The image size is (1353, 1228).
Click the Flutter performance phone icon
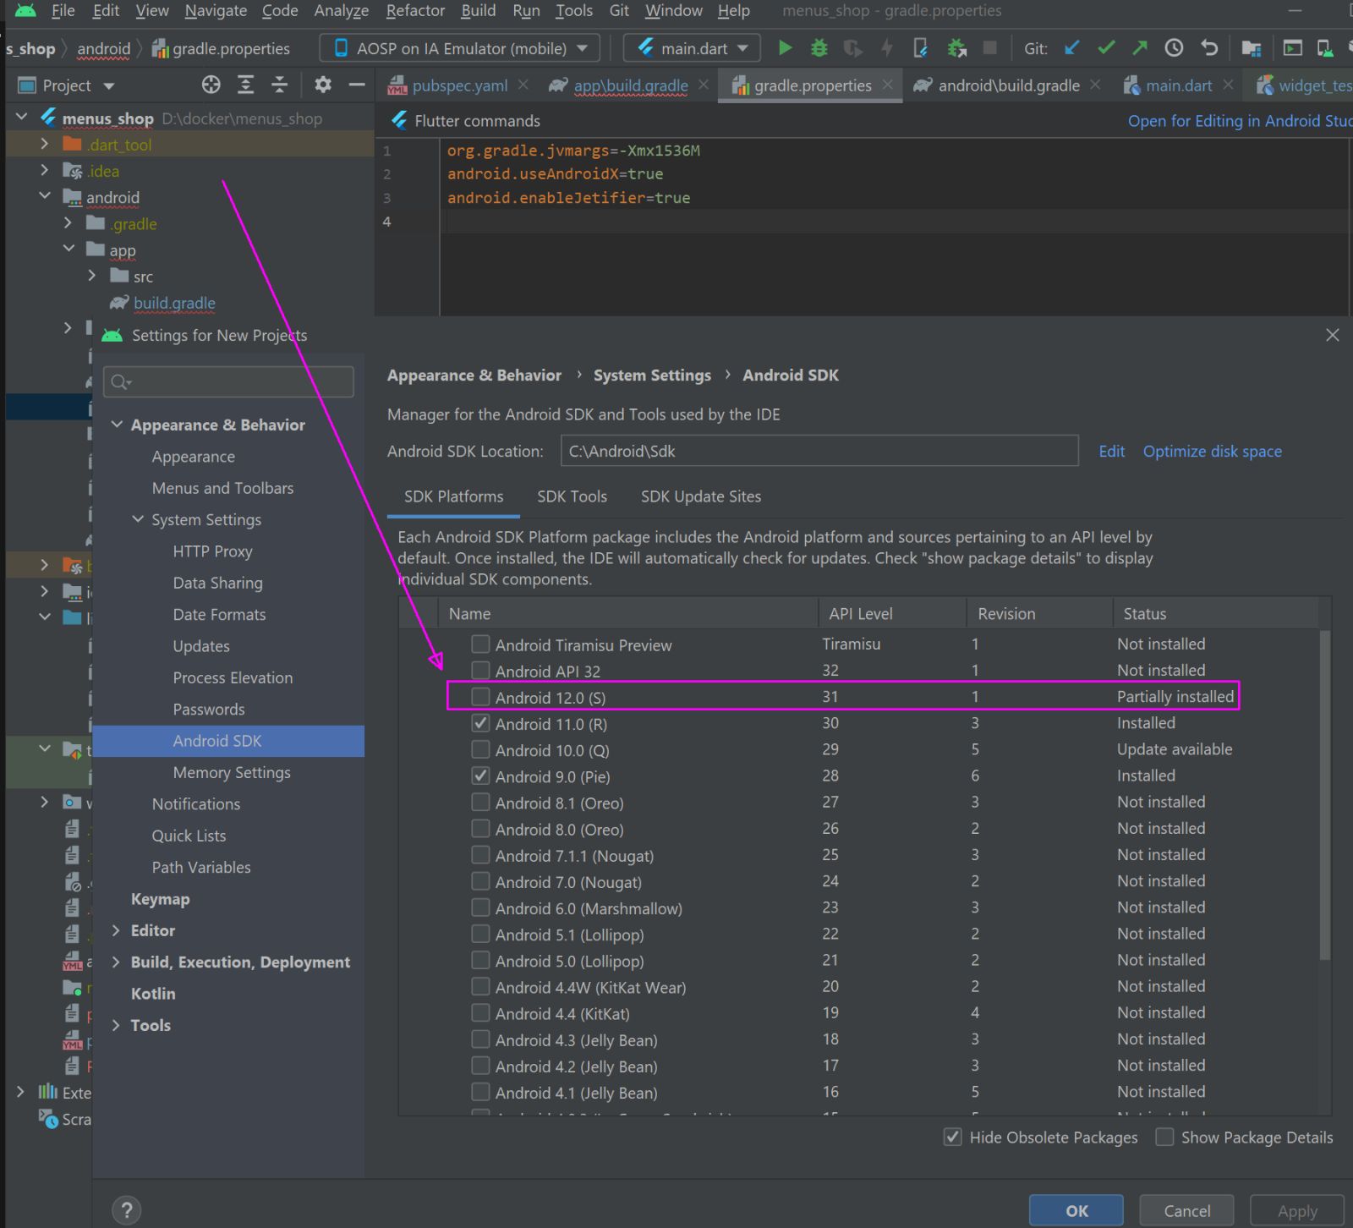[x=920, y=48]
